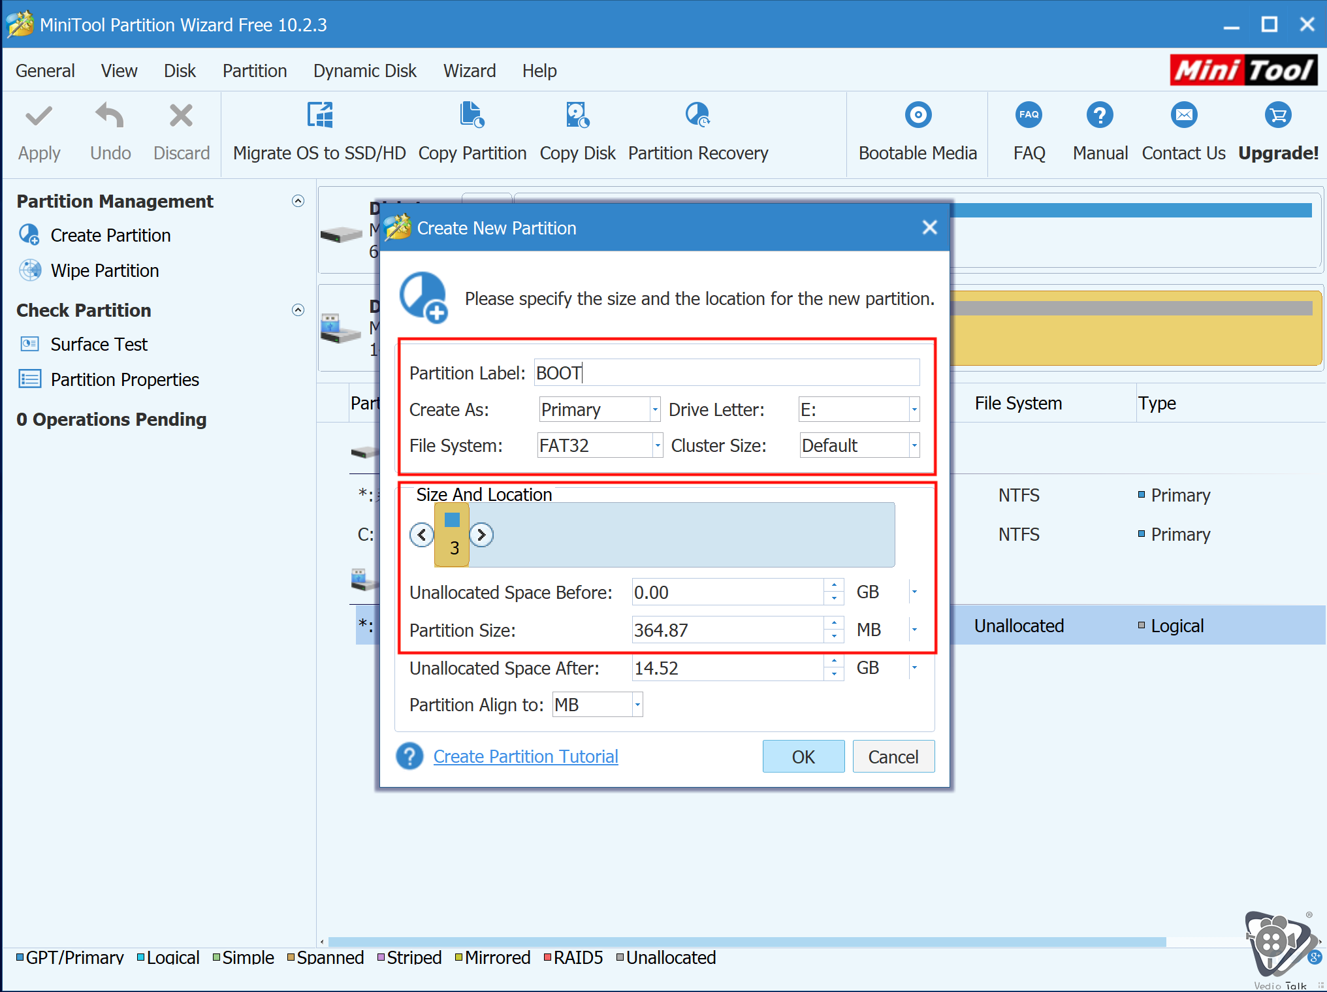
Task: Click the Unallocated Space After value field
Action: click(727, 668)
